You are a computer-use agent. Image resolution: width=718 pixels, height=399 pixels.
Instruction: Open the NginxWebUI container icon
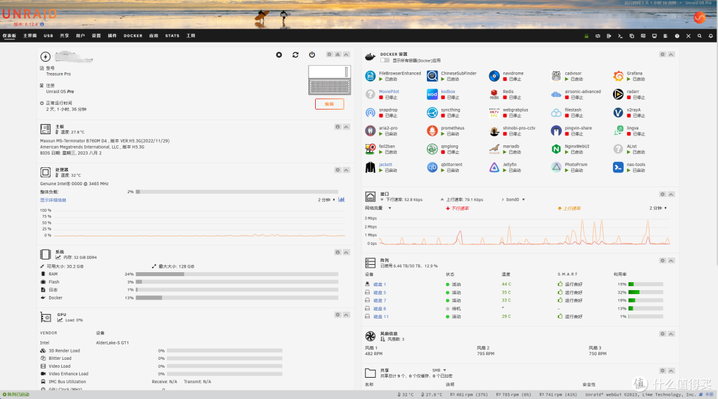[x=556, y=149]
